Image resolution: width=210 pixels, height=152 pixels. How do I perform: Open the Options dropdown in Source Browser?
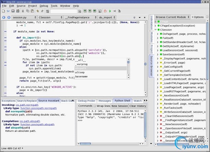pos(198,17)
